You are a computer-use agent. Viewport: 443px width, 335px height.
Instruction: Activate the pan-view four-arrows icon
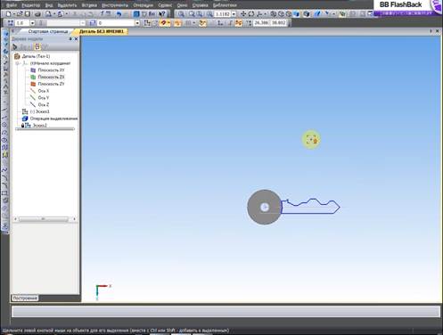click(243, 14)
